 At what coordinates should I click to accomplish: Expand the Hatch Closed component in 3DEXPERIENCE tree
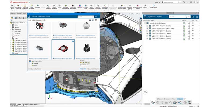click(x=147, y=28)
